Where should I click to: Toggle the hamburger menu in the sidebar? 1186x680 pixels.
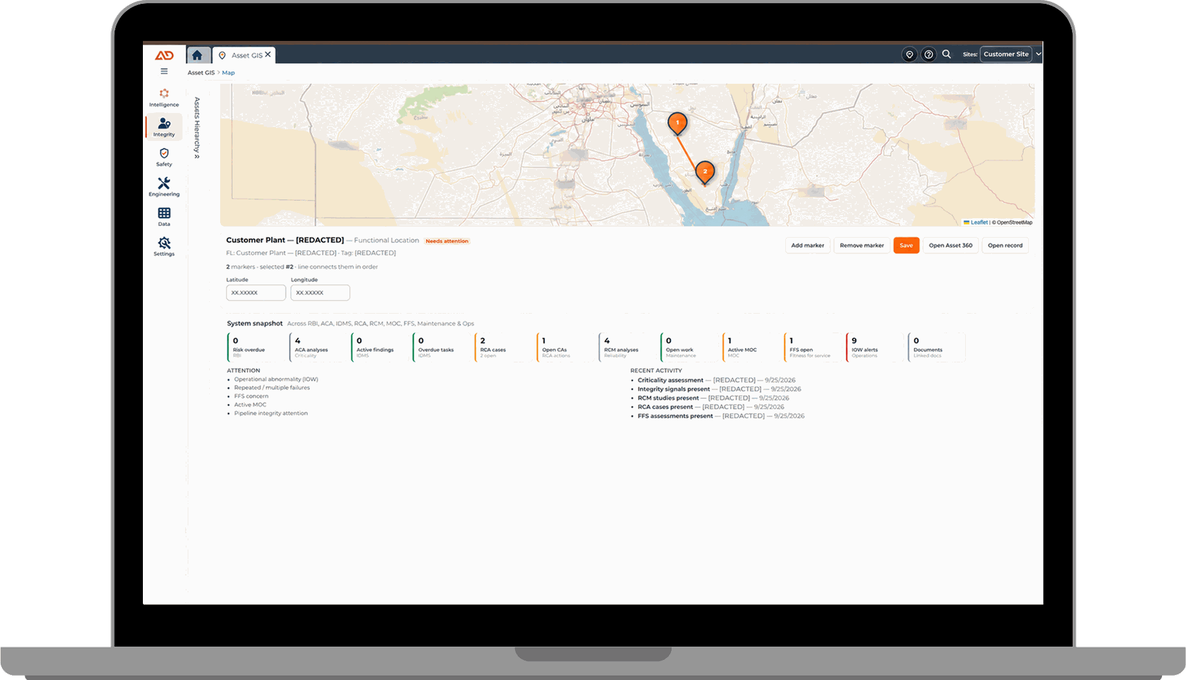pyautogui.click(x=164, y=71)
